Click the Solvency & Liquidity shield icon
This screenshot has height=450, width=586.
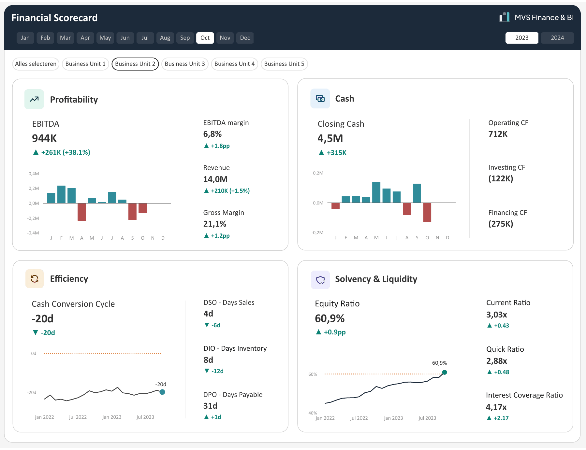(x=320, y=280)
